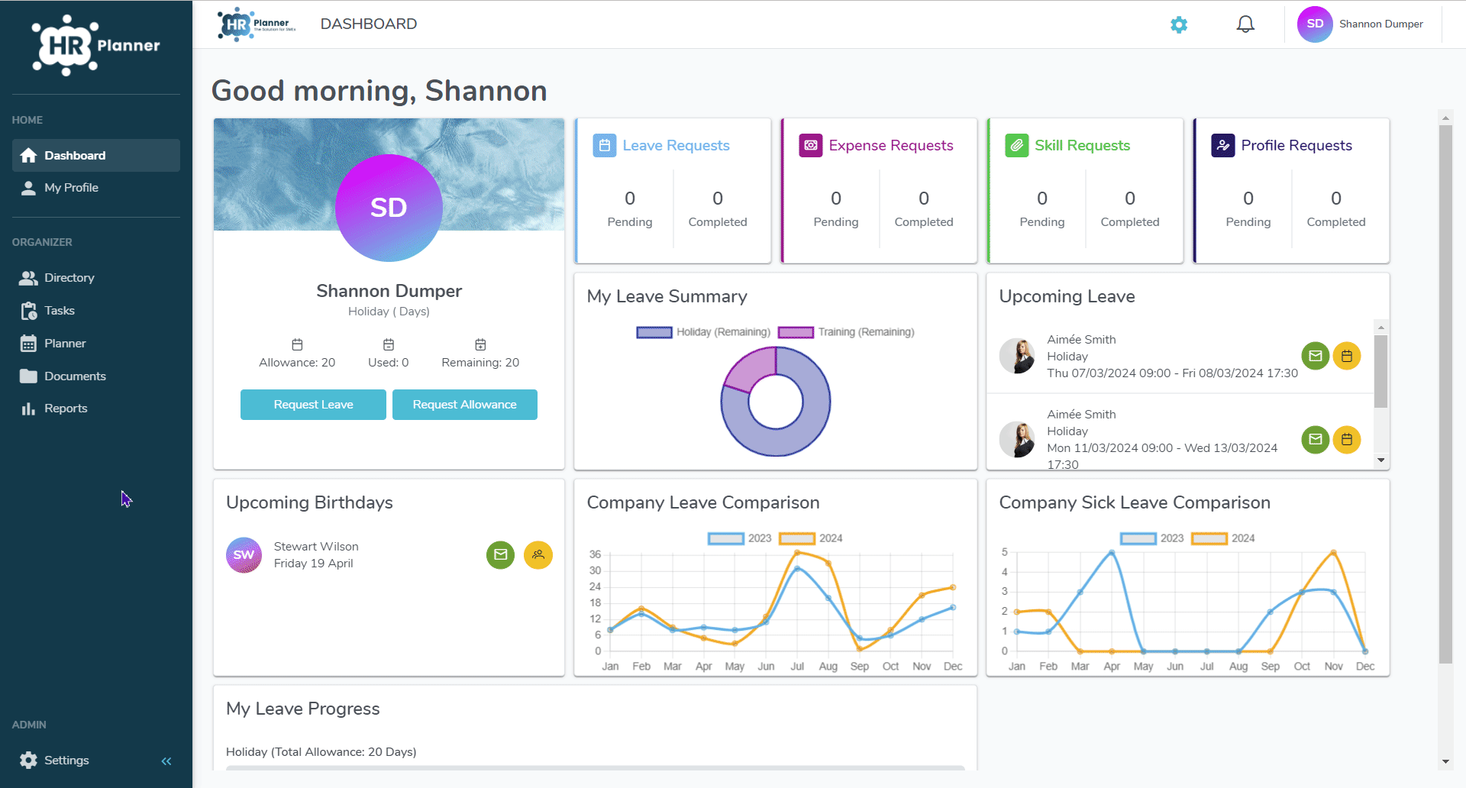Click pending count in Skill Requests
1466x788 pixels.
tap(1042, 199)
